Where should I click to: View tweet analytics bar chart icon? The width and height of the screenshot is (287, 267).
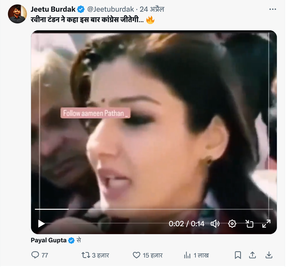187,255
